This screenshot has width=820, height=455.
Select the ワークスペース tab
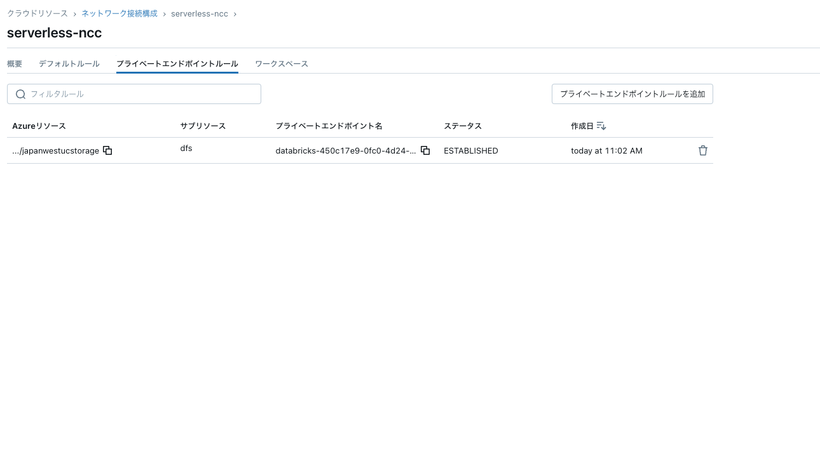point(281,63)
